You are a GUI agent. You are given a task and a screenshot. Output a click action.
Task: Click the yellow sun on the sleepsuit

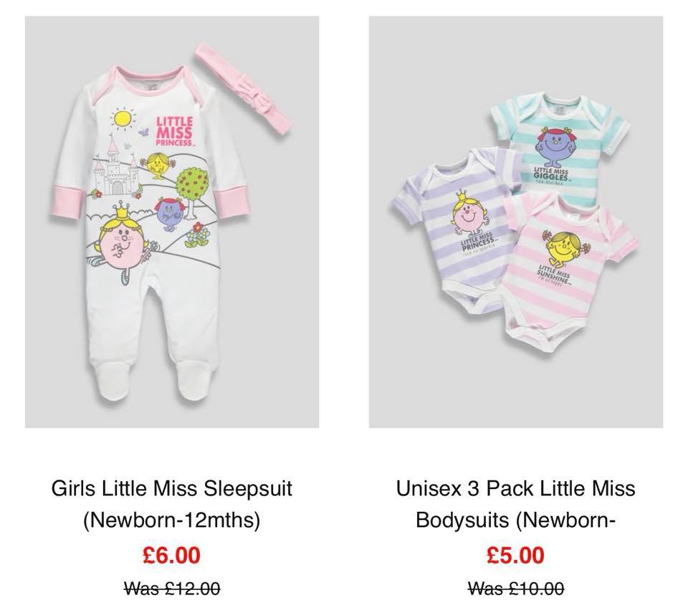122,118
